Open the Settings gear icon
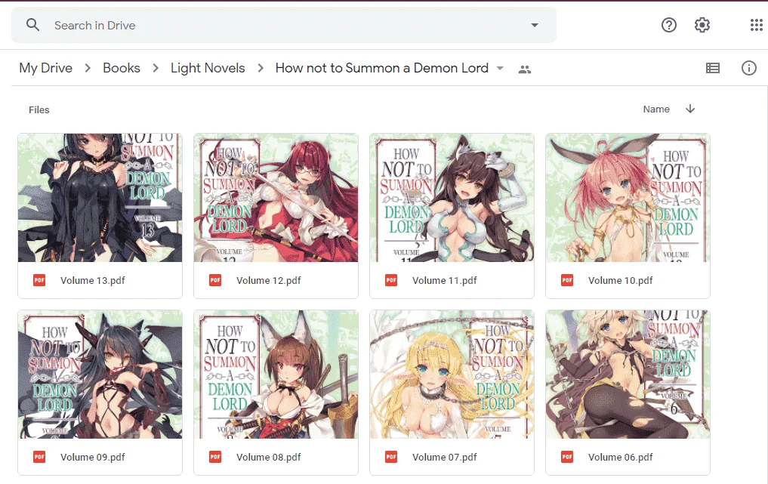The height and width of the screenshot is (484, 768). [702, 25]
